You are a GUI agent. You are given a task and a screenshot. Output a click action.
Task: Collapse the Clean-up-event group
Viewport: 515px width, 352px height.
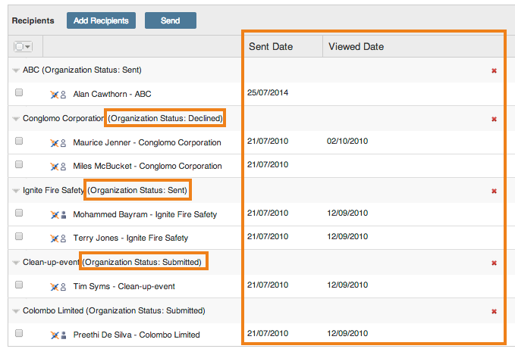16,263
